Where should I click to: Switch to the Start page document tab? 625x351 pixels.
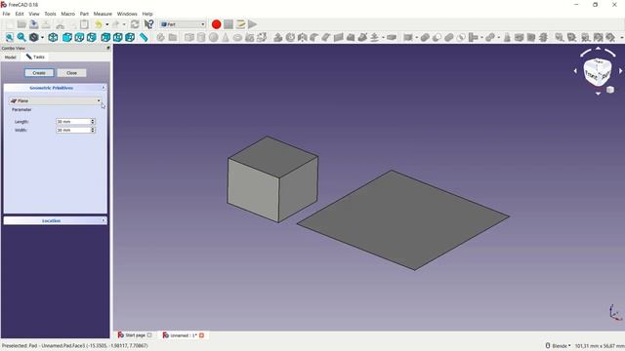[x=135, y=335]
